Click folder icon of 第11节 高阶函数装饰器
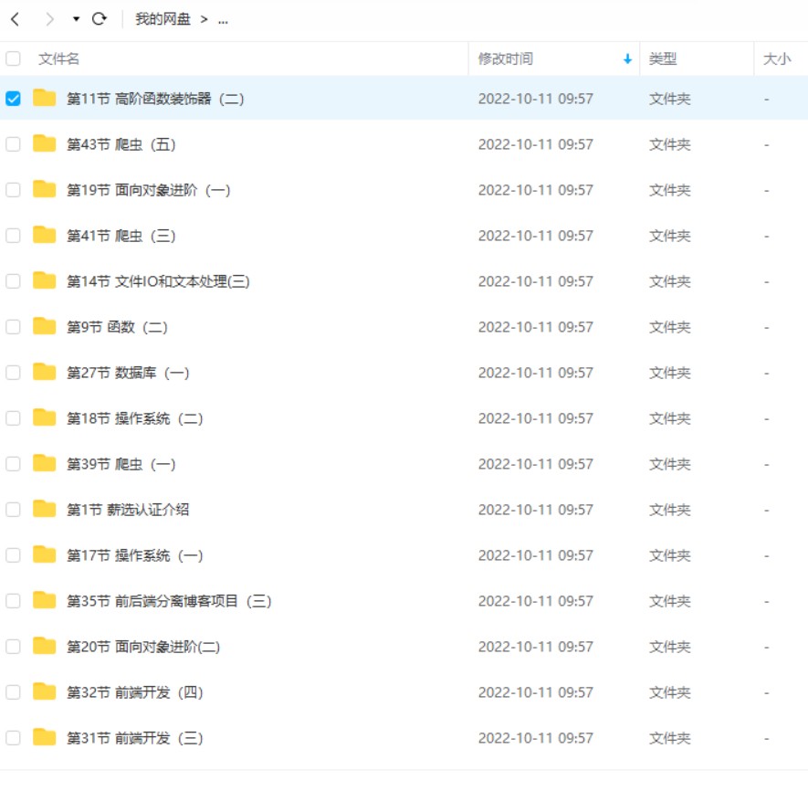This screenshot has height=791, width=808. click(45, 98)
